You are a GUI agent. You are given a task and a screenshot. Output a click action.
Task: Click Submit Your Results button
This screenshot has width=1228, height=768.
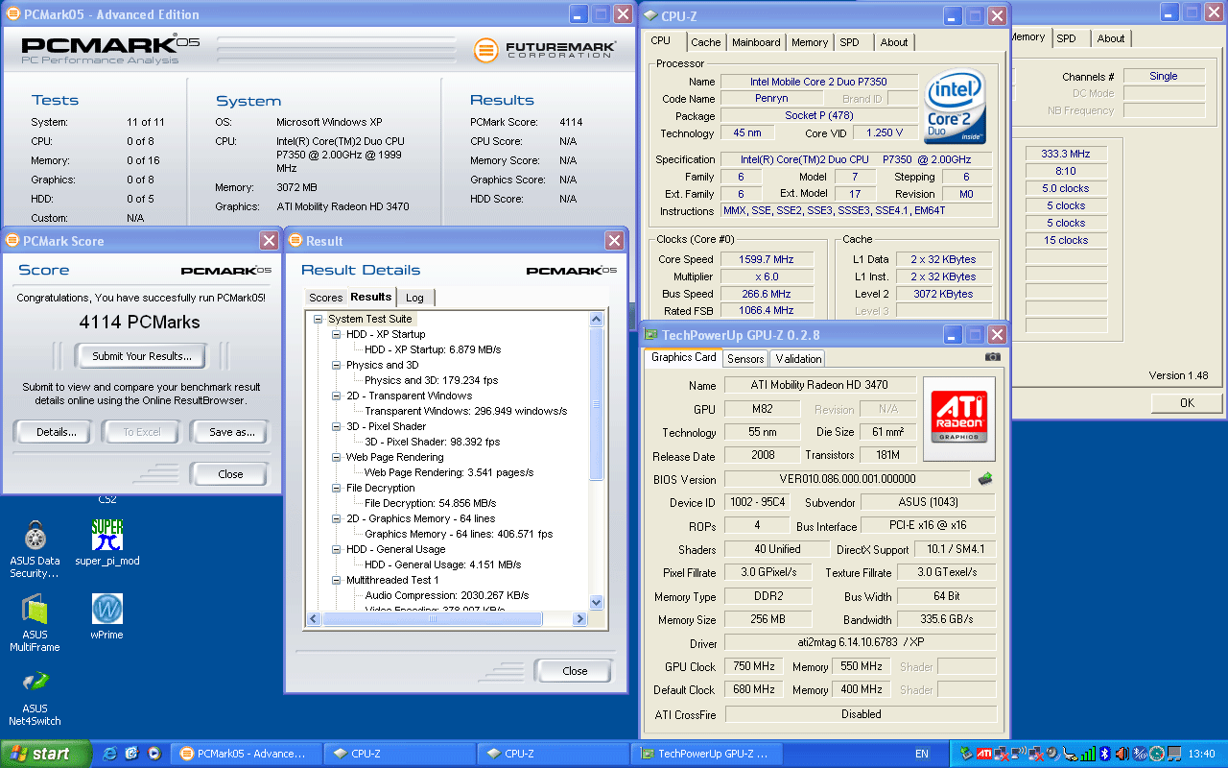tap(142, 356)
